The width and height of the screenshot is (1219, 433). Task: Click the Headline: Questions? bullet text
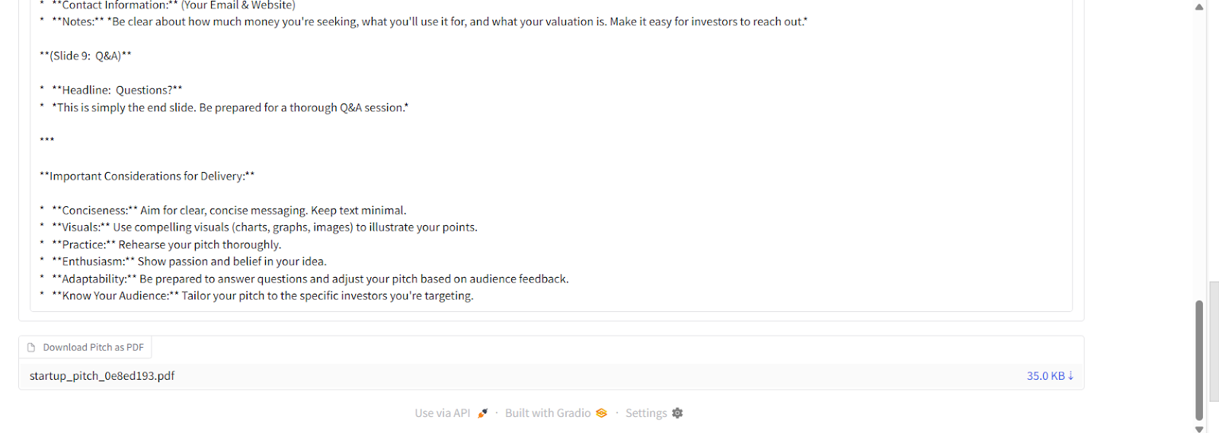click(117, 90)
